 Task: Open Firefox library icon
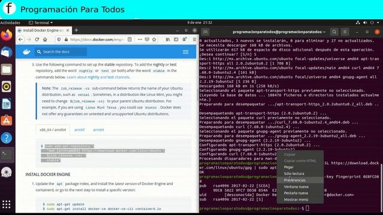coord(168,39)
